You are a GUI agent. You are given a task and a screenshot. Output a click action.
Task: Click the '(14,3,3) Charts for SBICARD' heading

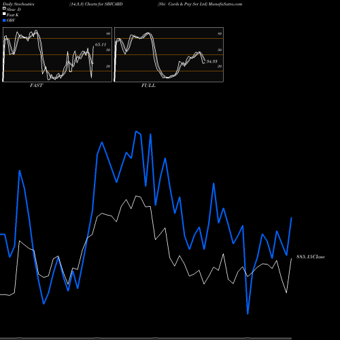tap(96, 4)
